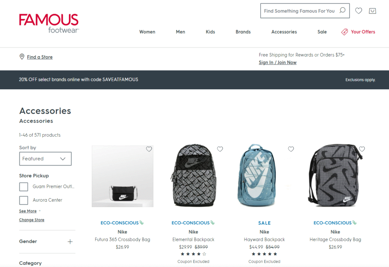389x267 pixels.
Task: Expand See More store pickup options
Action: pos(28,211)
